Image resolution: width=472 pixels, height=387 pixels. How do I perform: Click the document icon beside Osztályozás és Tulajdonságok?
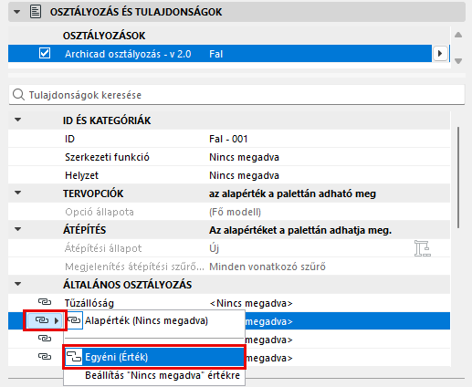click(x=36, y=12)
